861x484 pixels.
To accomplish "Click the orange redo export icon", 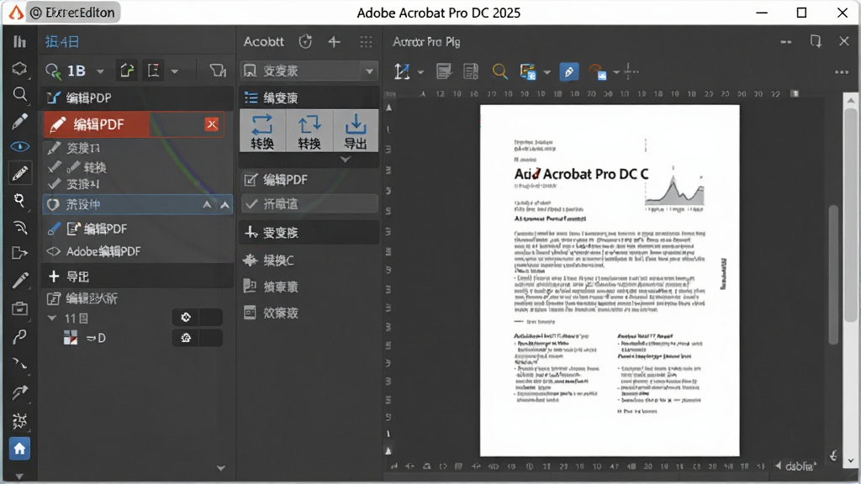I will pos(598,71).
